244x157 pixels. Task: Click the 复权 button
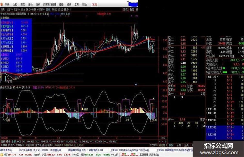click(x=125, y=10)
